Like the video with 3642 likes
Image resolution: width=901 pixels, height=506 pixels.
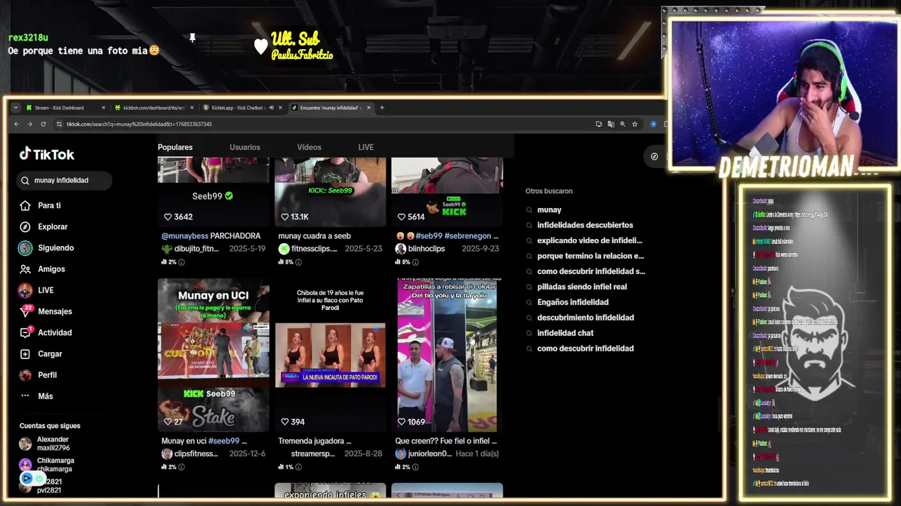168,217
